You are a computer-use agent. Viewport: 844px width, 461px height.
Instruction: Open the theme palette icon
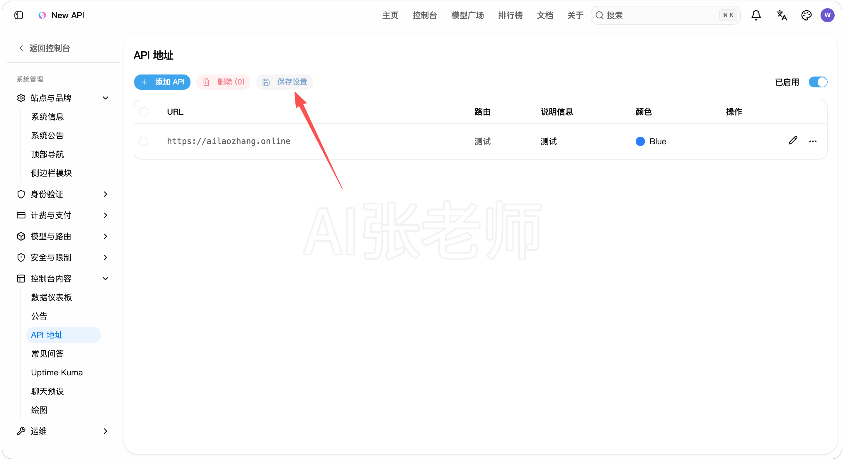806,16
